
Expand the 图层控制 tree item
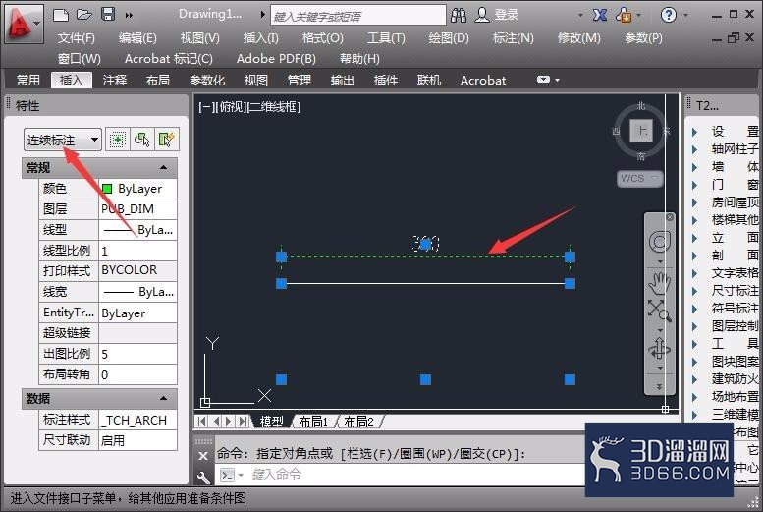tap(694, 326)
